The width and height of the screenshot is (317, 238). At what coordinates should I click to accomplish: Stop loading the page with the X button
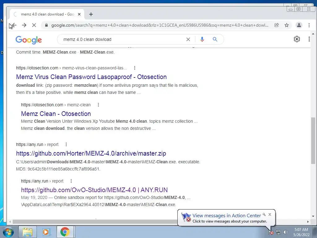tap(34, 25)
